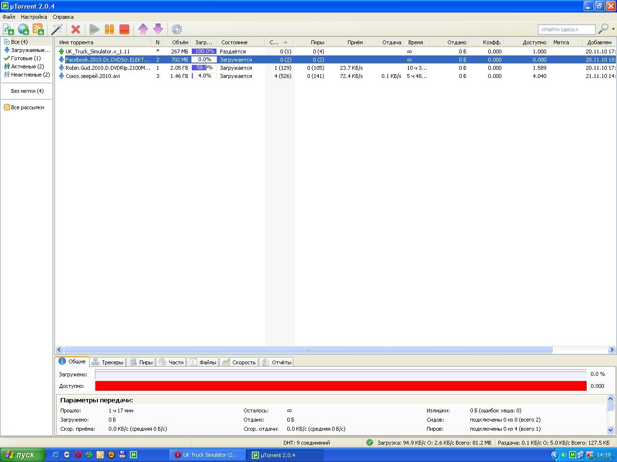Sort by the 'Состояние' column header
Screen dimensions: 617x462
(241, 42)
